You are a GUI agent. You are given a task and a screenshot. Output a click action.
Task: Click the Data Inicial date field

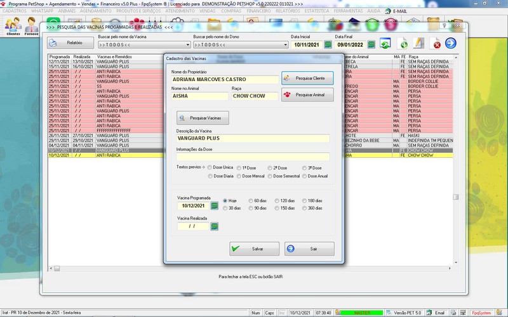(x=307, y=44)
